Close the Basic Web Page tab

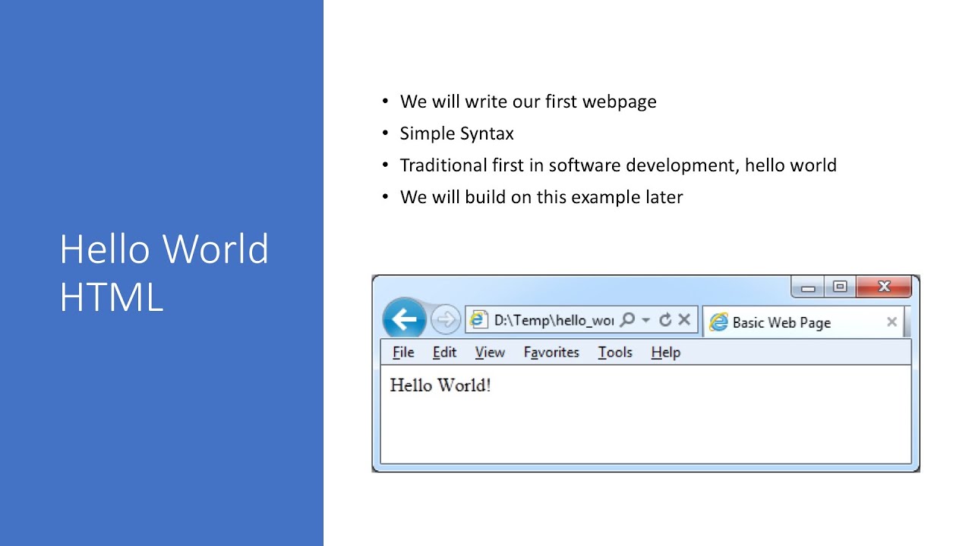click(892, 322)
